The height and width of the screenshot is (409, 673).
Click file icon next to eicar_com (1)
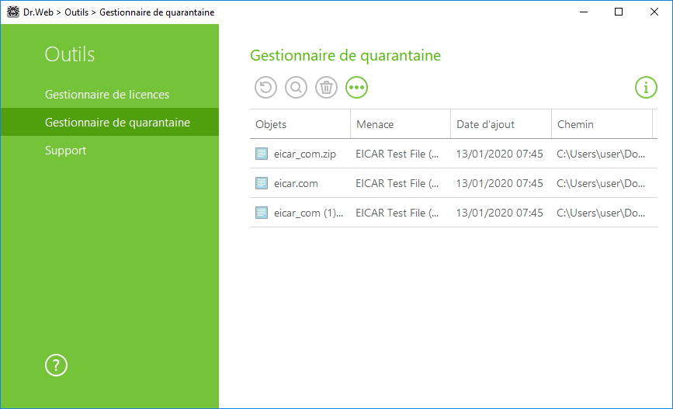262,213
